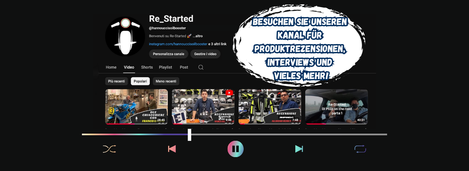Viewport: 469px width, 171px height.
Task: Click the channel search magnifier icon
Action: click(201, 67)
